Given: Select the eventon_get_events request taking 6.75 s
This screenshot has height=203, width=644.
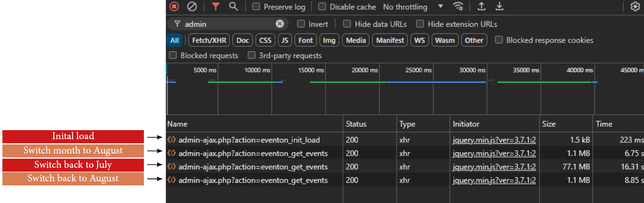Looking at the screenshot, I should pos(405,153).
